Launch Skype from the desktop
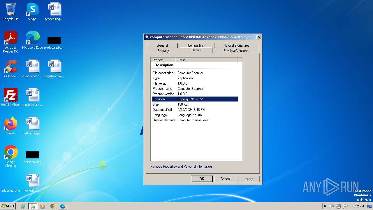 tap(32, 12)
